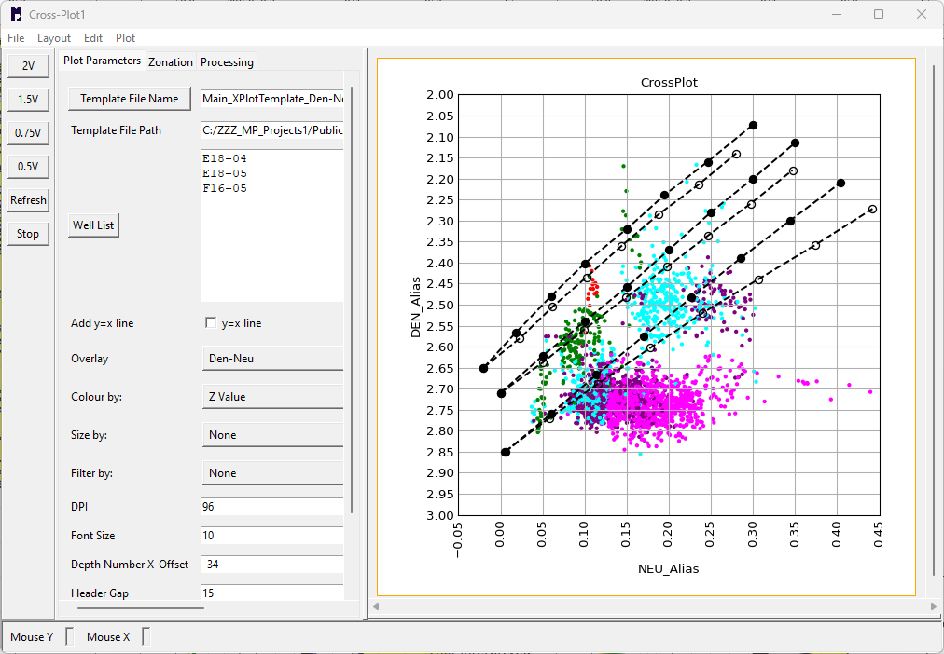Open the Layout menu
Image resolution: width=944 pixels, height=654 pixels.
pyautogui.click(x=53, y=38)
